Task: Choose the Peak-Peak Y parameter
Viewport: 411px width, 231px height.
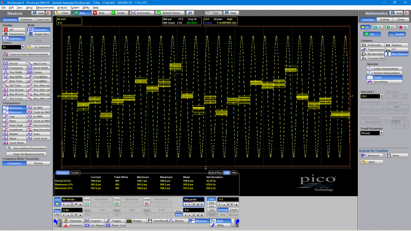Action: click(x=14, y=126)
